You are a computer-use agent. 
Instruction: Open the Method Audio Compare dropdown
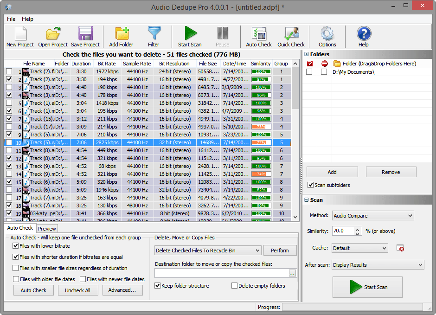[x=373, y=216]
